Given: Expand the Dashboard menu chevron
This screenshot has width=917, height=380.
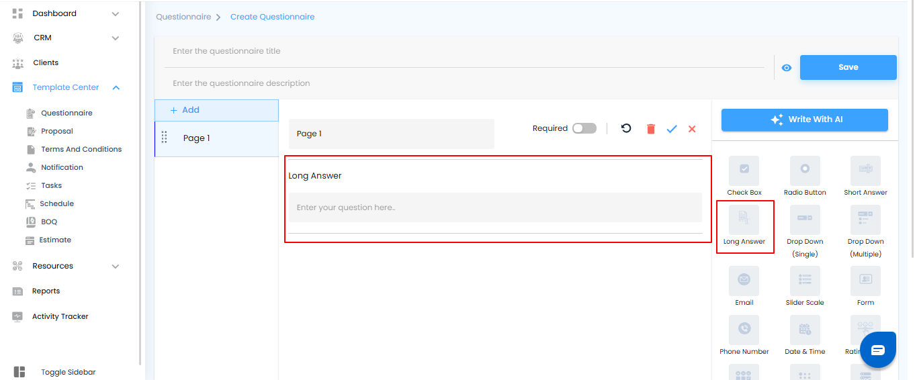Looking at the screenshot, I should point(116,13).
